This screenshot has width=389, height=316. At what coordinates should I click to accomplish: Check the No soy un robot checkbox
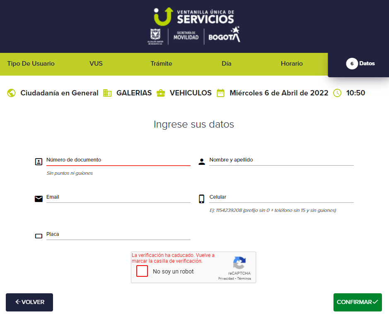(142, 271)
